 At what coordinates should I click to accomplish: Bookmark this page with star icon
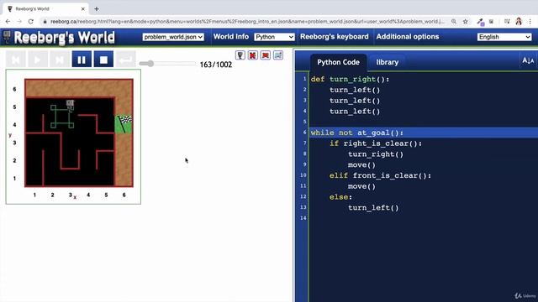pyautogui.click(x=465, y=21)
